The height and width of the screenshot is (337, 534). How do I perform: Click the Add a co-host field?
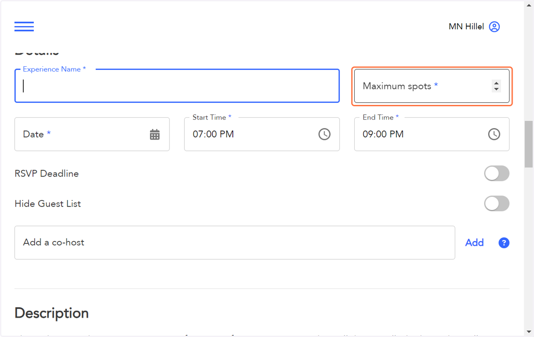click(235, 243)
